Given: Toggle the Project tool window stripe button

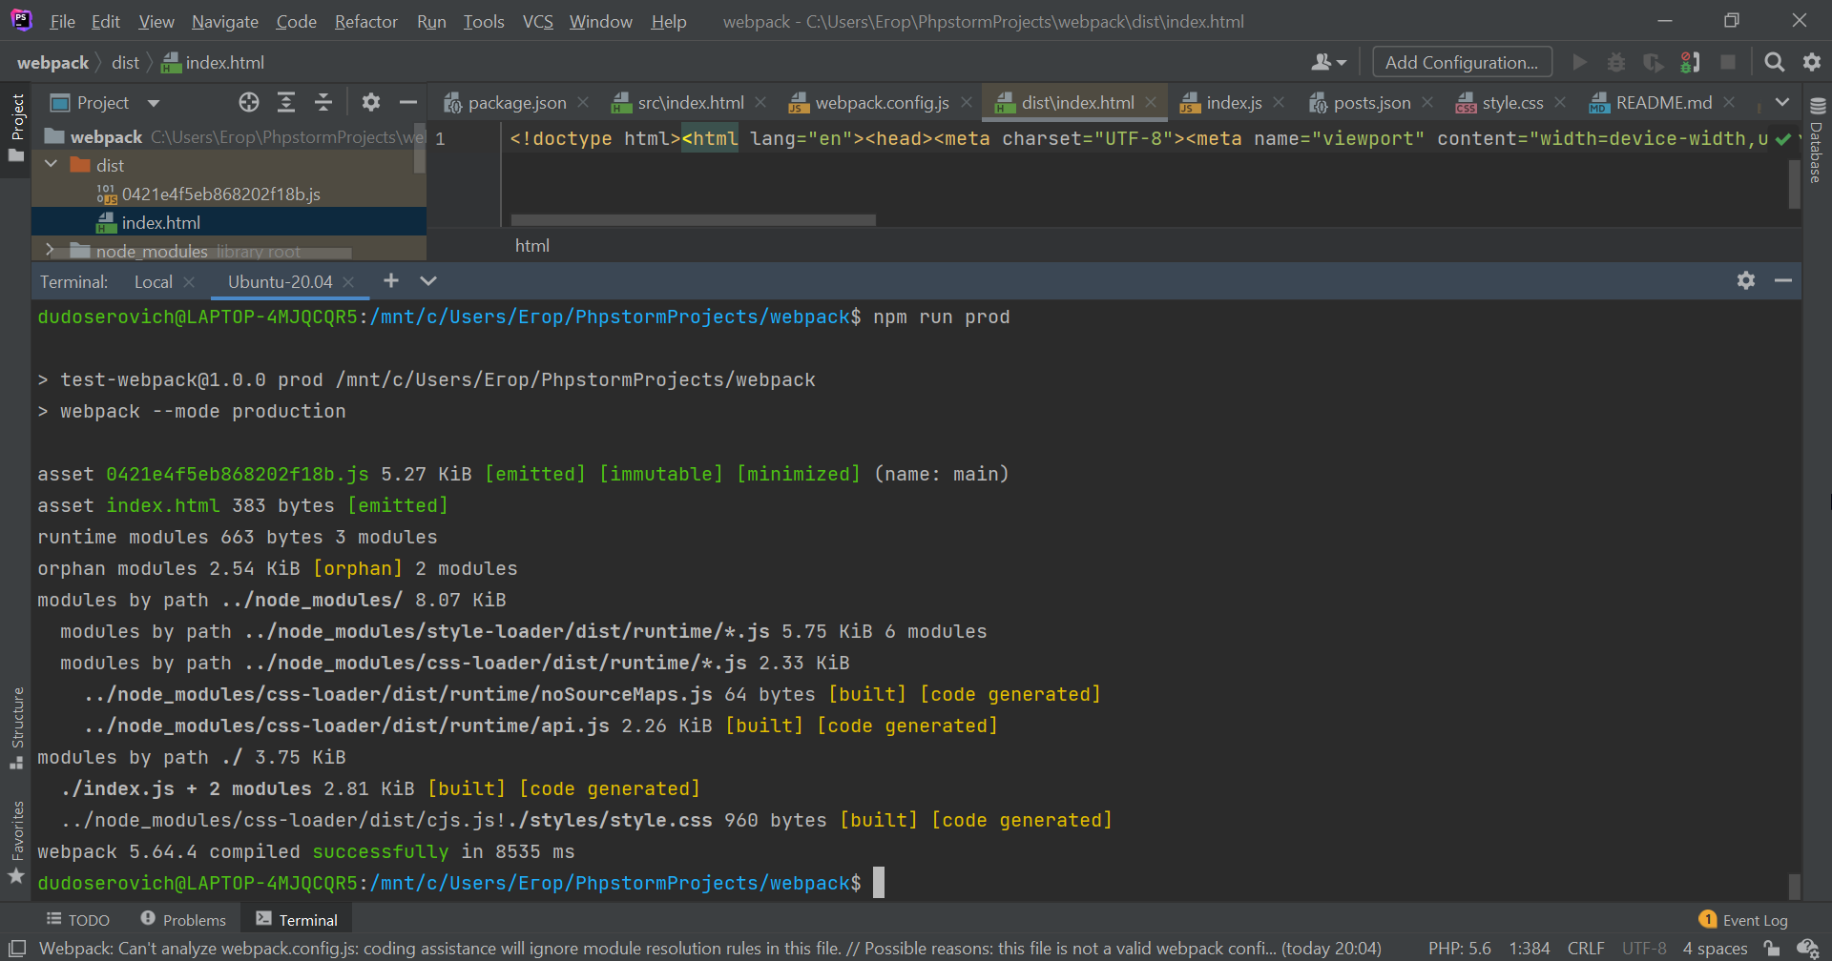Looking at the screenshot, I should 16,128.
